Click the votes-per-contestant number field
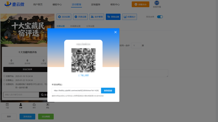The height and width of the screenshot is (122, 218). click(136, 45)
